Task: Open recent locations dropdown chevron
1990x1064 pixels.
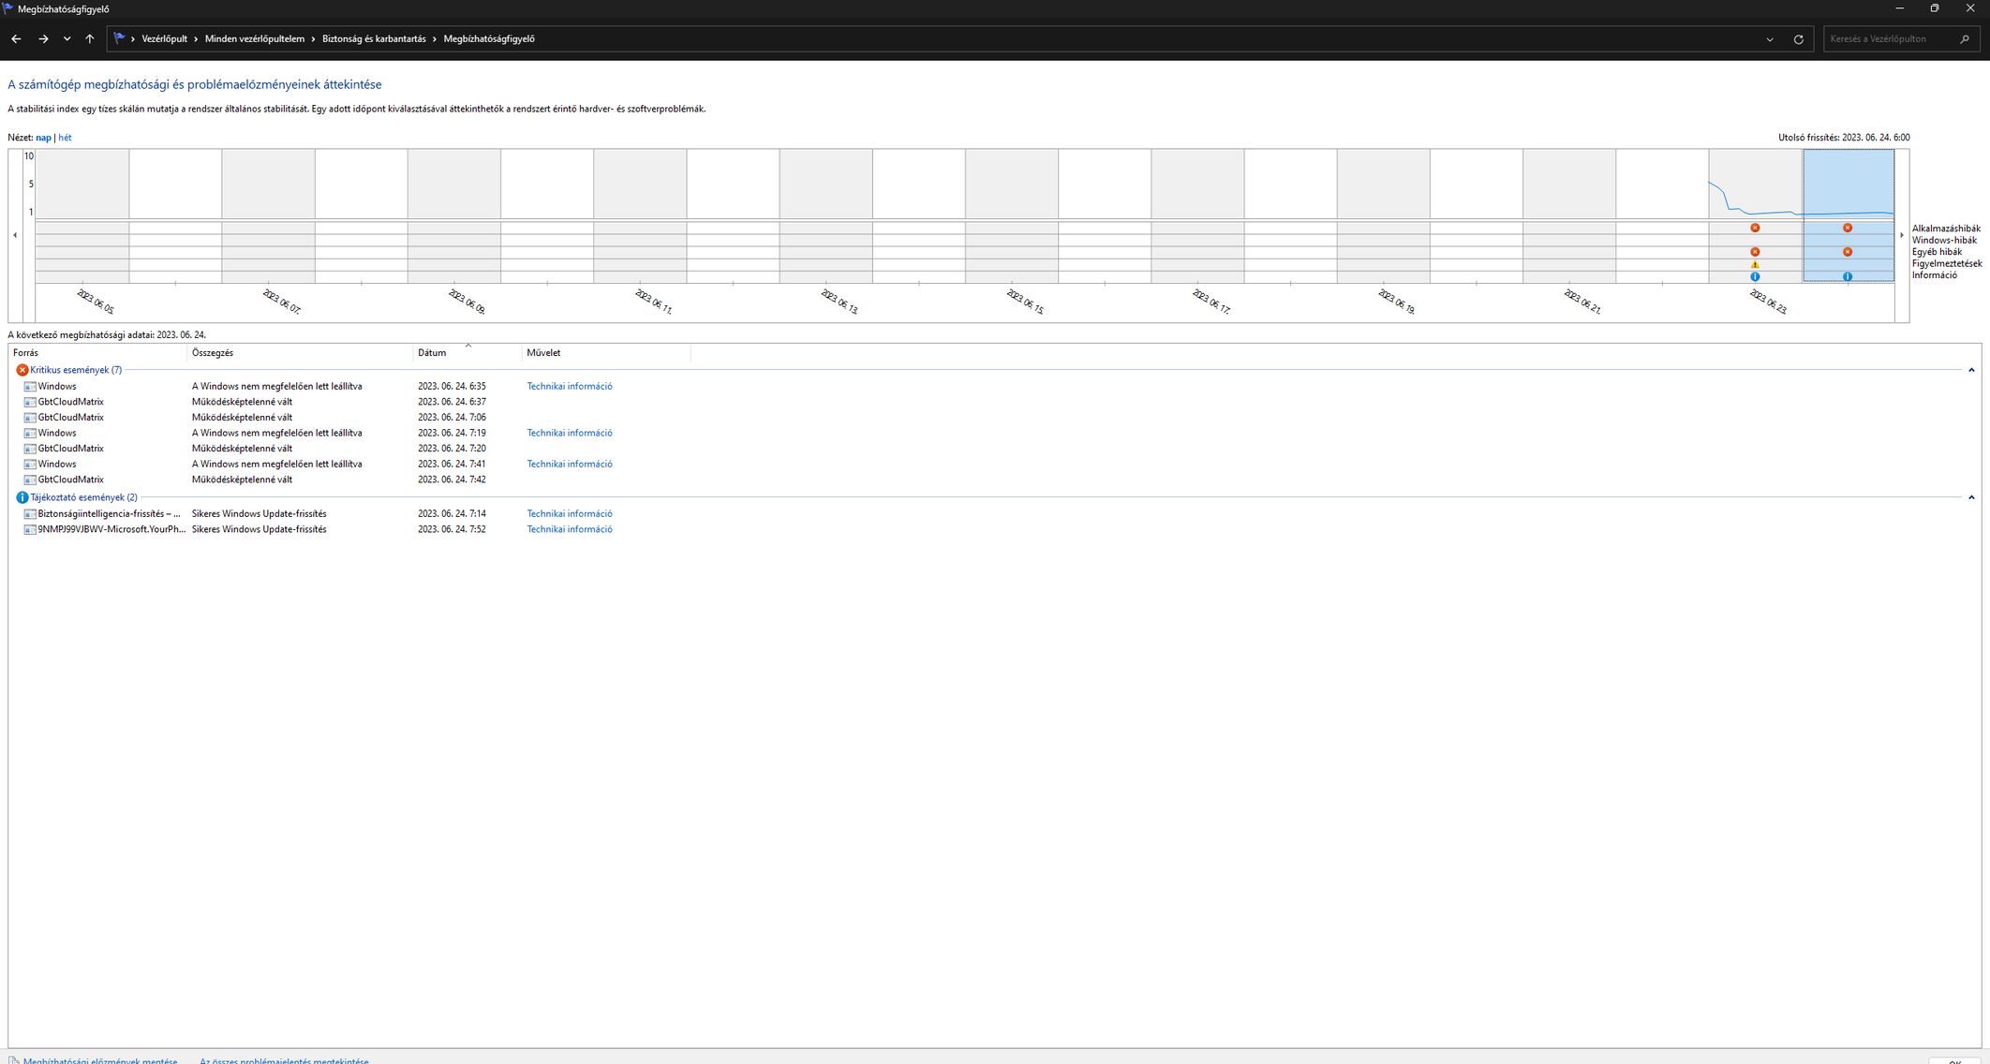Action: 67,39
